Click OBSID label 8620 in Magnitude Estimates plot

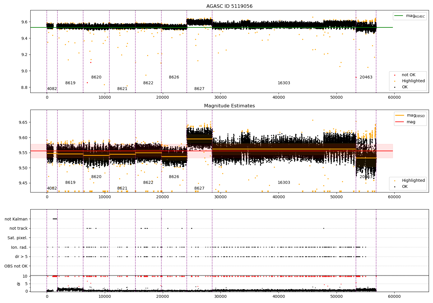tap(96, 177)
